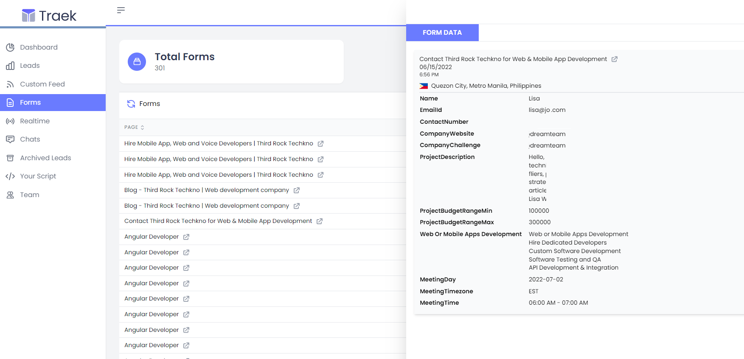Click the Contact Third Rock Techkno title in Form Data
744x359 pixels.
coord(513,59)
